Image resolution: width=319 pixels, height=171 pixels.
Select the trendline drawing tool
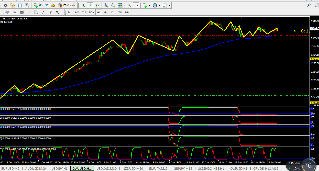point(29,12)
